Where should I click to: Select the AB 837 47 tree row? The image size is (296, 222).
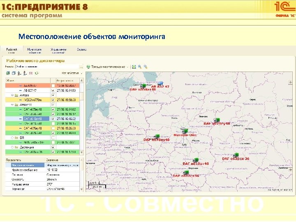point(42,90)
